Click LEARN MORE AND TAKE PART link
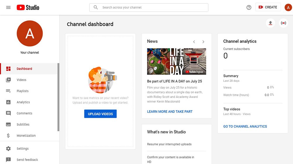This screenshot has height=164, width=293. click(170, 112)
